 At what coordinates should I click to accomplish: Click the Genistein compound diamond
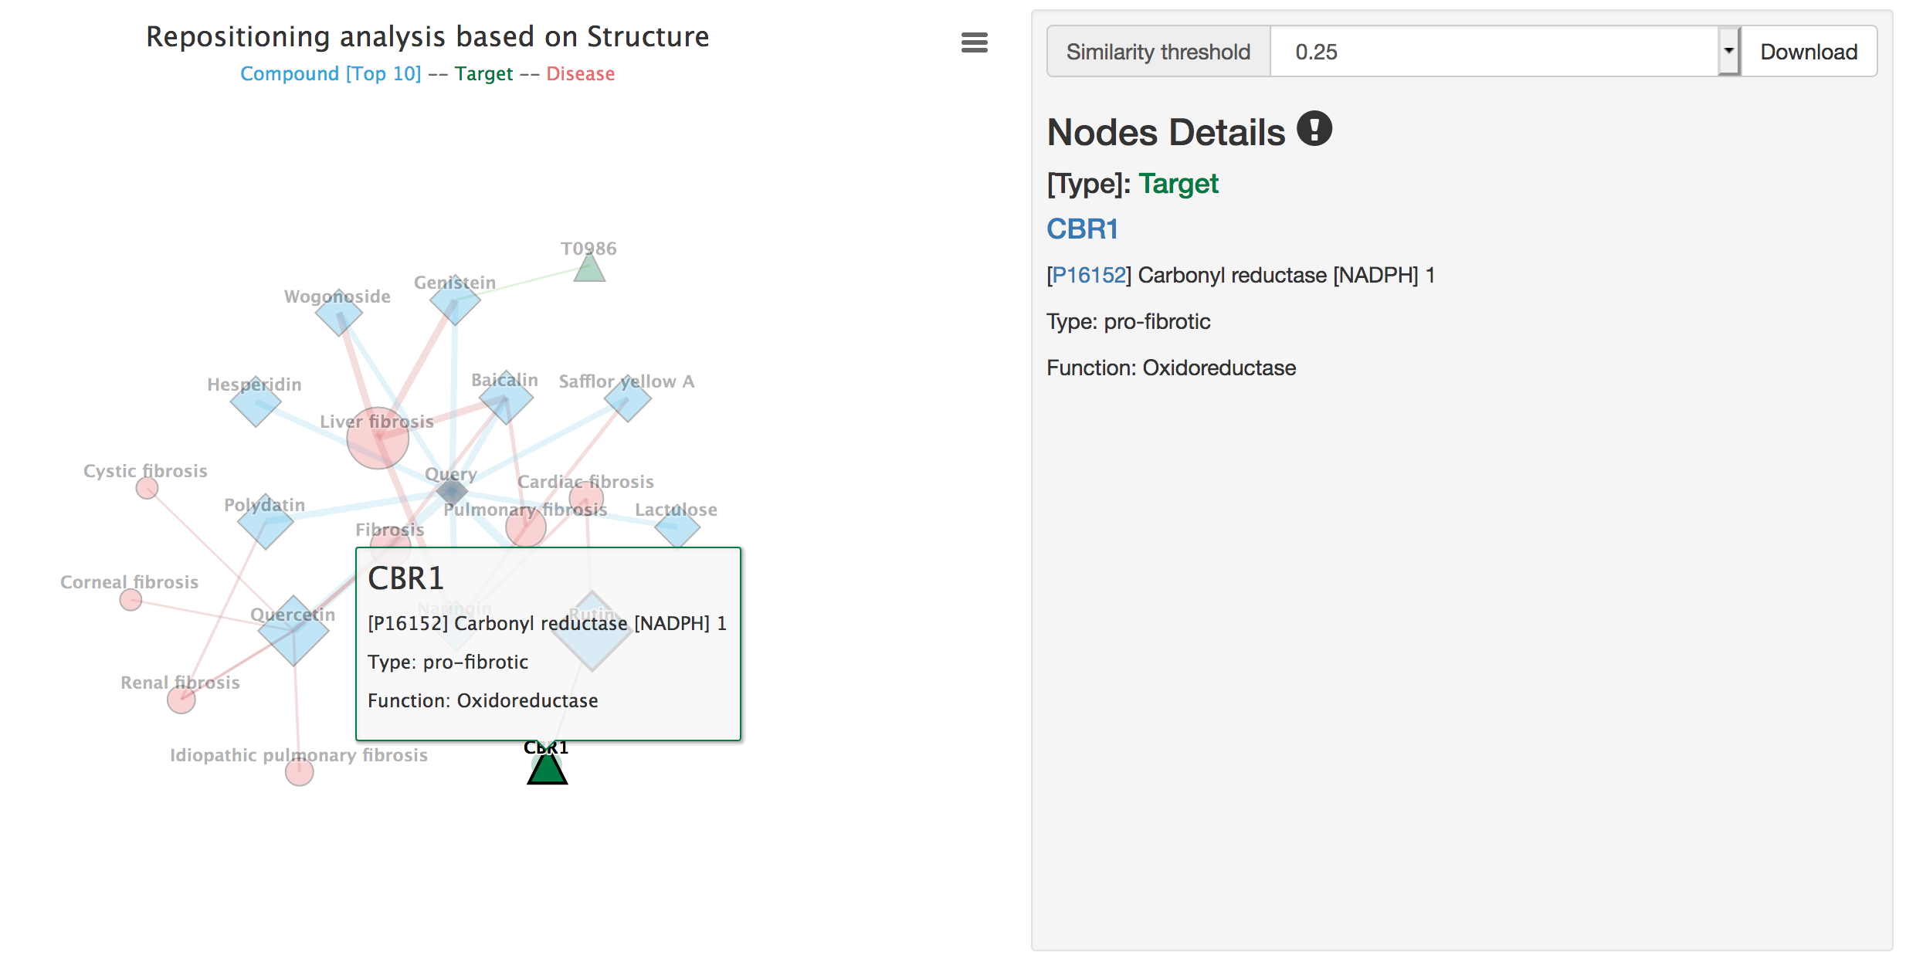click(x=455, y=301)
